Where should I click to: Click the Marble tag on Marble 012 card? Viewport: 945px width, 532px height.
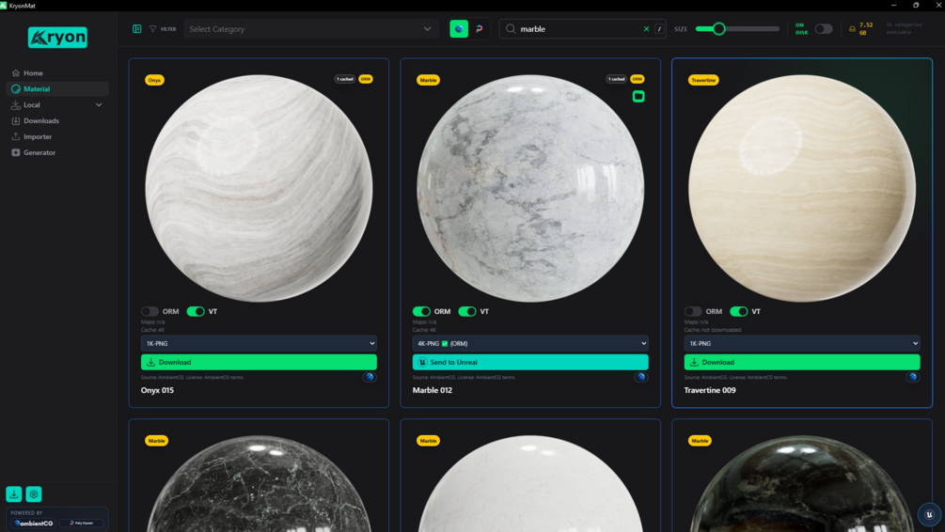[428, 80]
